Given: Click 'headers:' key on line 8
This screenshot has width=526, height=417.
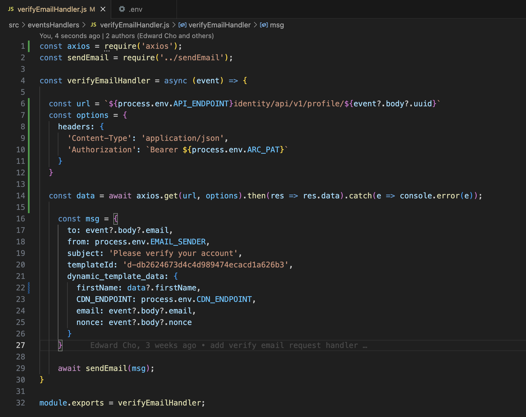Looking at the screenshot, I should 76,127.
